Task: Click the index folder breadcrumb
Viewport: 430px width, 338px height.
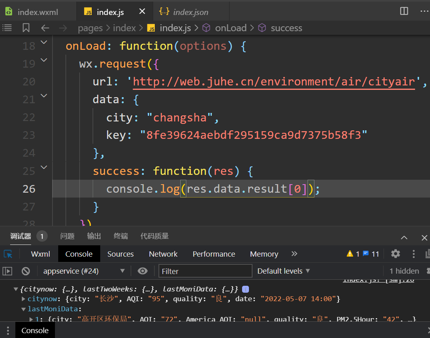Action: point(124,28)
